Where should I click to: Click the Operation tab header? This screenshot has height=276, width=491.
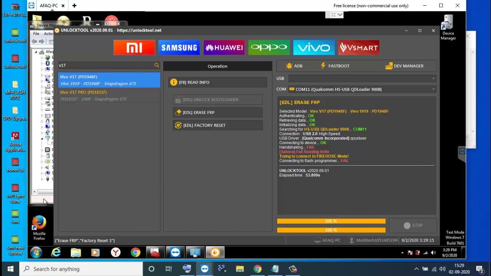(x=217, y=66)
